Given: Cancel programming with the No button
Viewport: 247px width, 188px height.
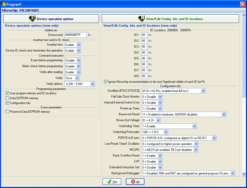Looking at the screenshot, I should click(135, 182).
